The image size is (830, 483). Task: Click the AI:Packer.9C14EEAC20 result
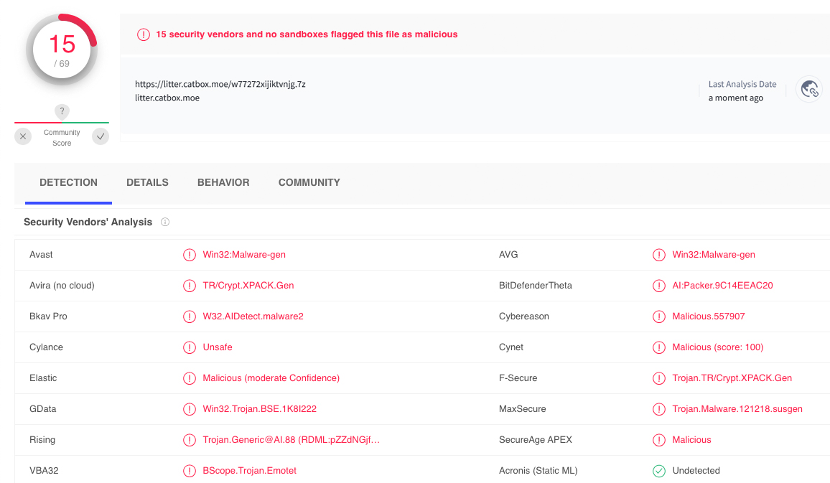pos(722,286)
